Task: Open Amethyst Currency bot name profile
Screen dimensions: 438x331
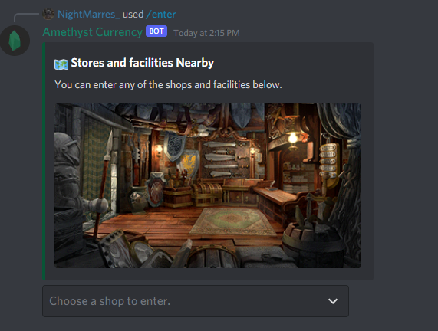Action: 93,32
